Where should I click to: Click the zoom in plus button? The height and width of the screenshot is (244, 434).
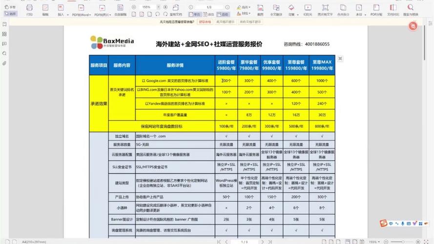pyautogui.click(x=165, y=7)
